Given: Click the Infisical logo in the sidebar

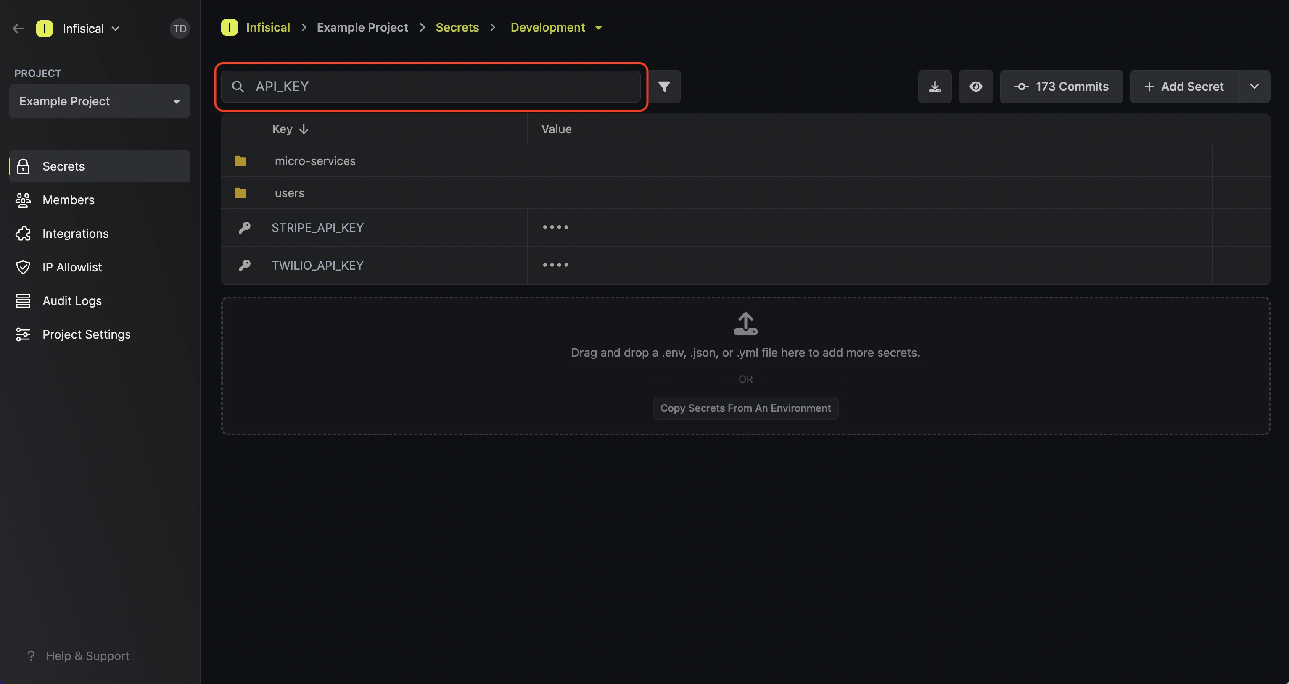Looking at the screenshot, I should tap(45, 29).
